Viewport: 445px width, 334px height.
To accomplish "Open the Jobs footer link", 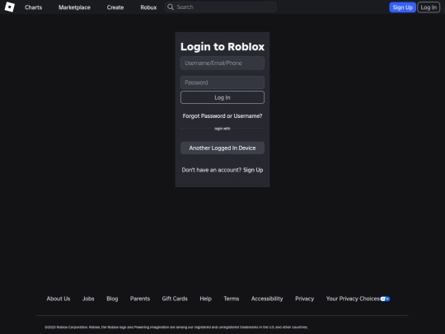I will click(88, 299).
